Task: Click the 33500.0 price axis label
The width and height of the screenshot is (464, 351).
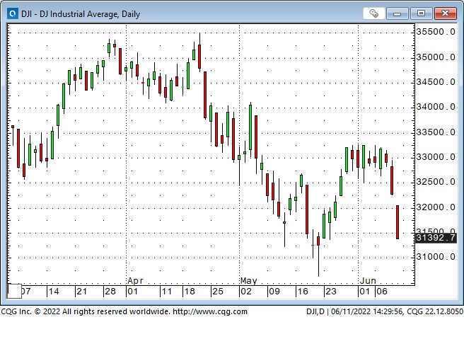Action: point(436,132)
